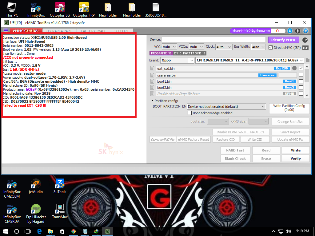Screen dimensions: 315x236
Task: Uncheck the ext_csd.bin checkbox
Action: coord(301,68)
